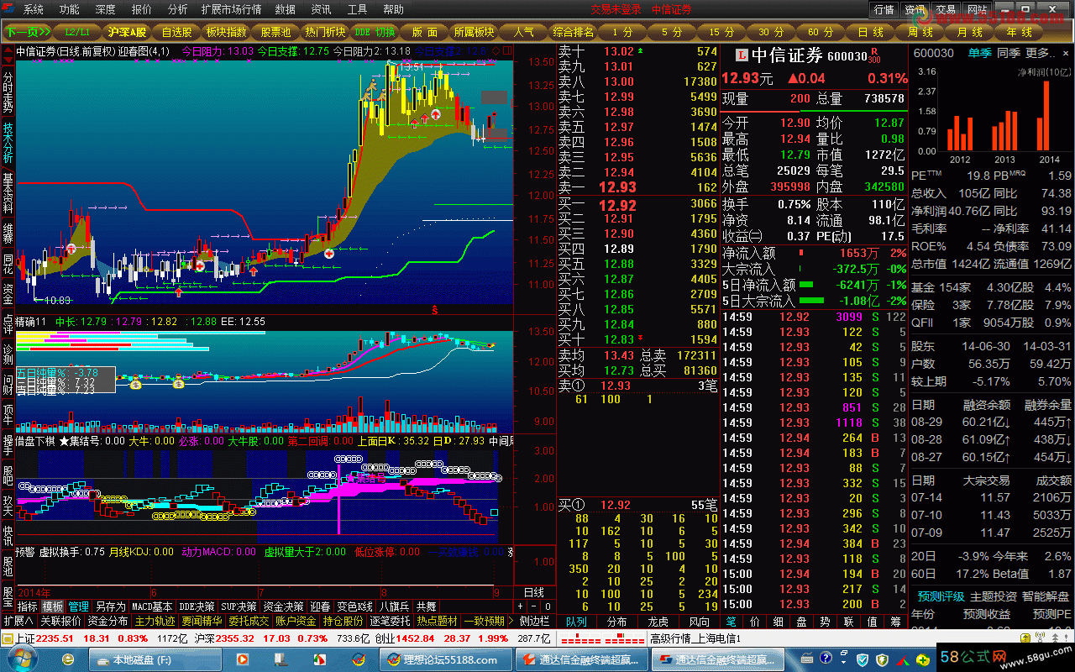Open the 资金决策 indicator template
Image resolution: width=1075 pixels, height=672 pixels.
(282, 606)
